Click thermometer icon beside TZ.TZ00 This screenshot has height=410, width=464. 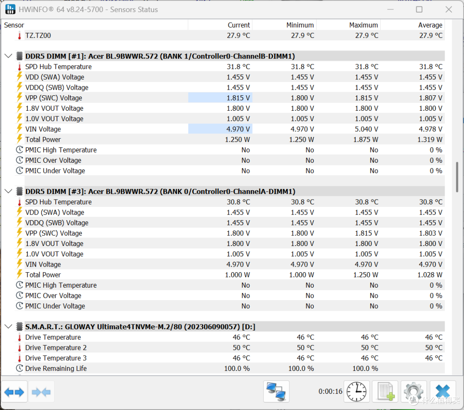pyautogui.click(x=19, y=36)
